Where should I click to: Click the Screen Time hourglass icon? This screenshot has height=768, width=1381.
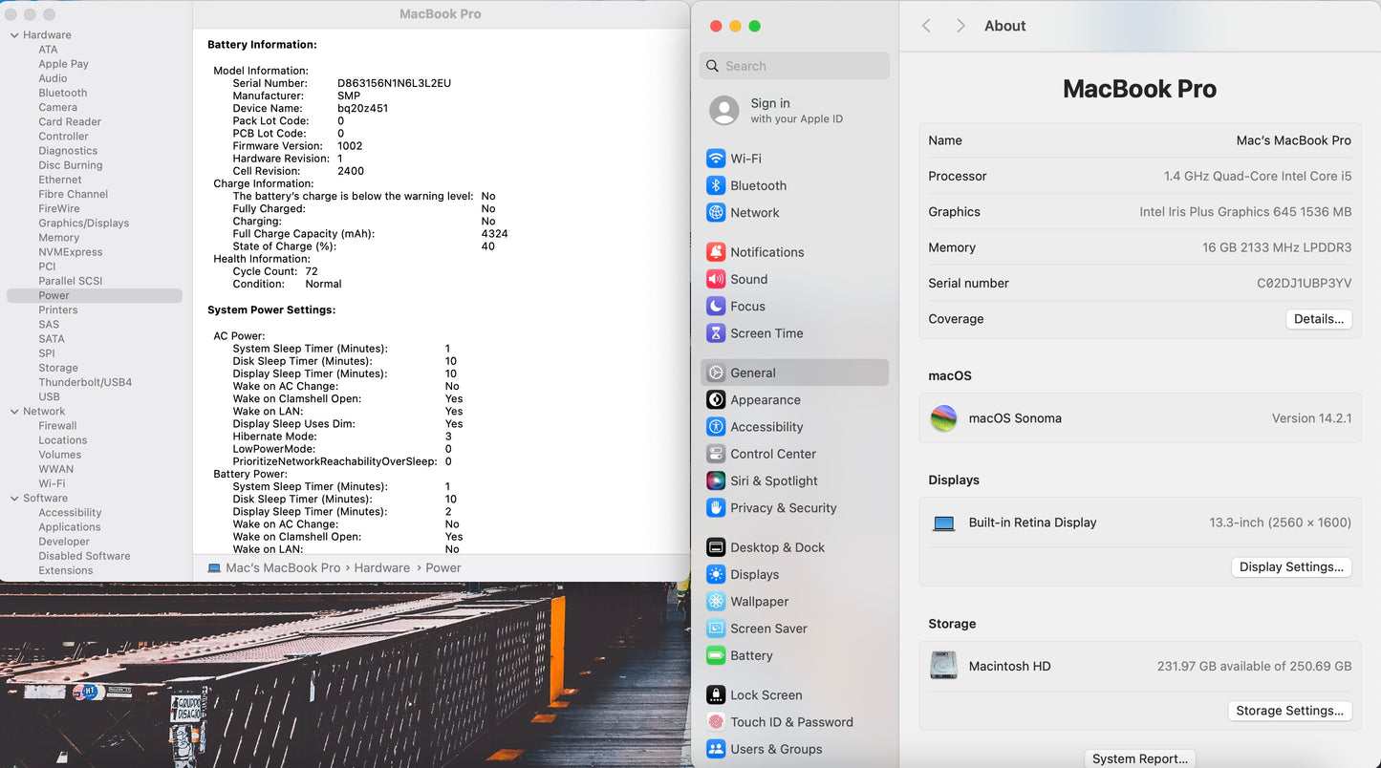[x=715, y=333]
